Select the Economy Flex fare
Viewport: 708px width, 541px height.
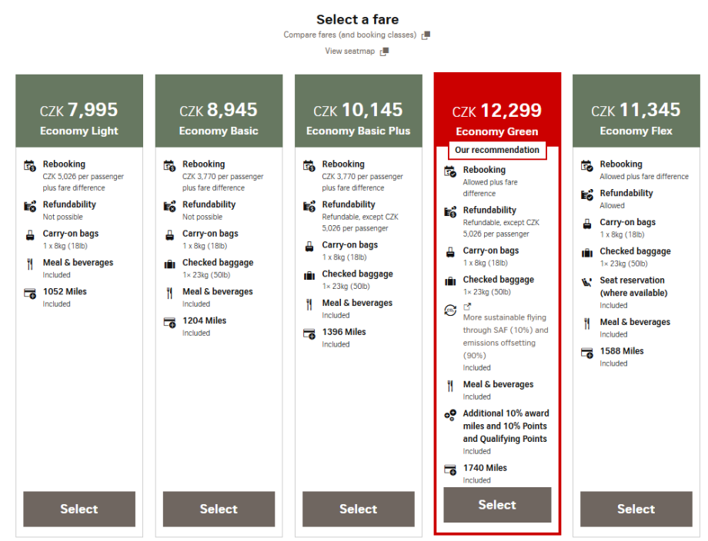636,509
